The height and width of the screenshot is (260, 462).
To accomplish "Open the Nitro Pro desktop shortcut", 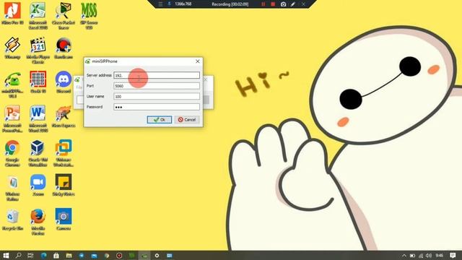I will pyautogui.click(x=12, y=13).
